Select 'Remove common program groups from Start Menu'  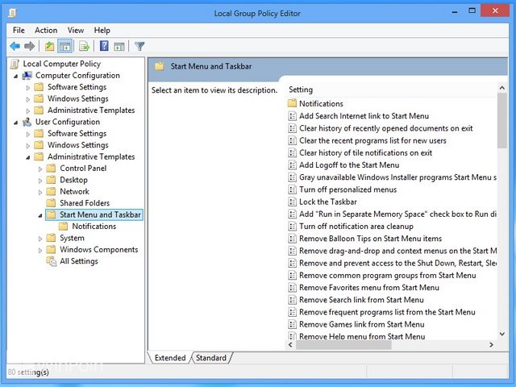click(x=387, y=276)
